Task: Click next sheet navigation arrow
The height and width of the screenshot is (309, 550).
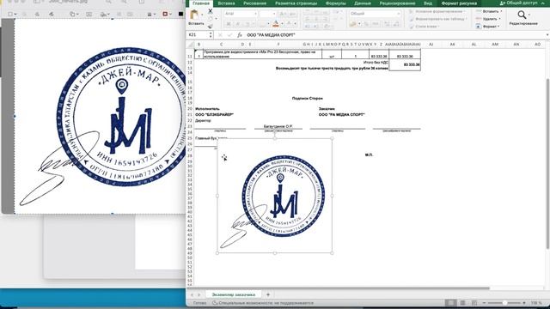Action: coord(199,294)
